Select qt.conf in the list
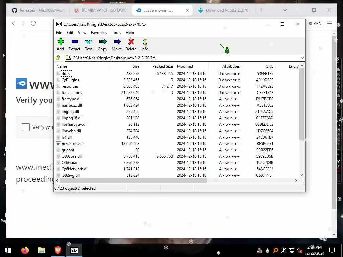343x257 pixels. (x=68, y=150)
